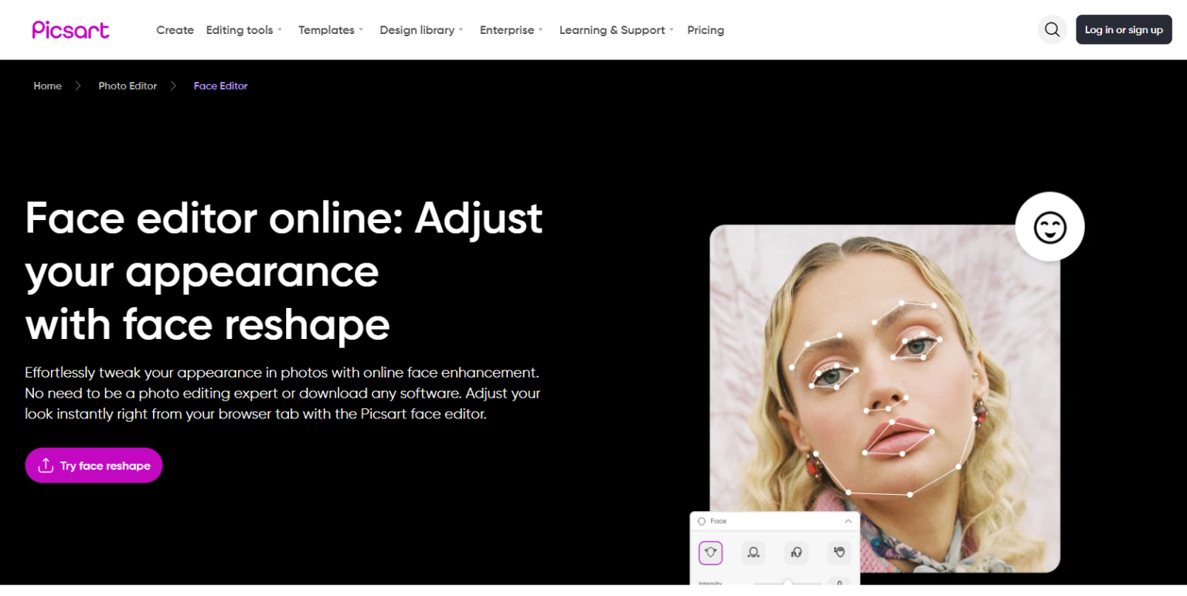The image size is (1187, 596).
Task: Expand the Templates dropdown menu
Action: click(331, 30)
